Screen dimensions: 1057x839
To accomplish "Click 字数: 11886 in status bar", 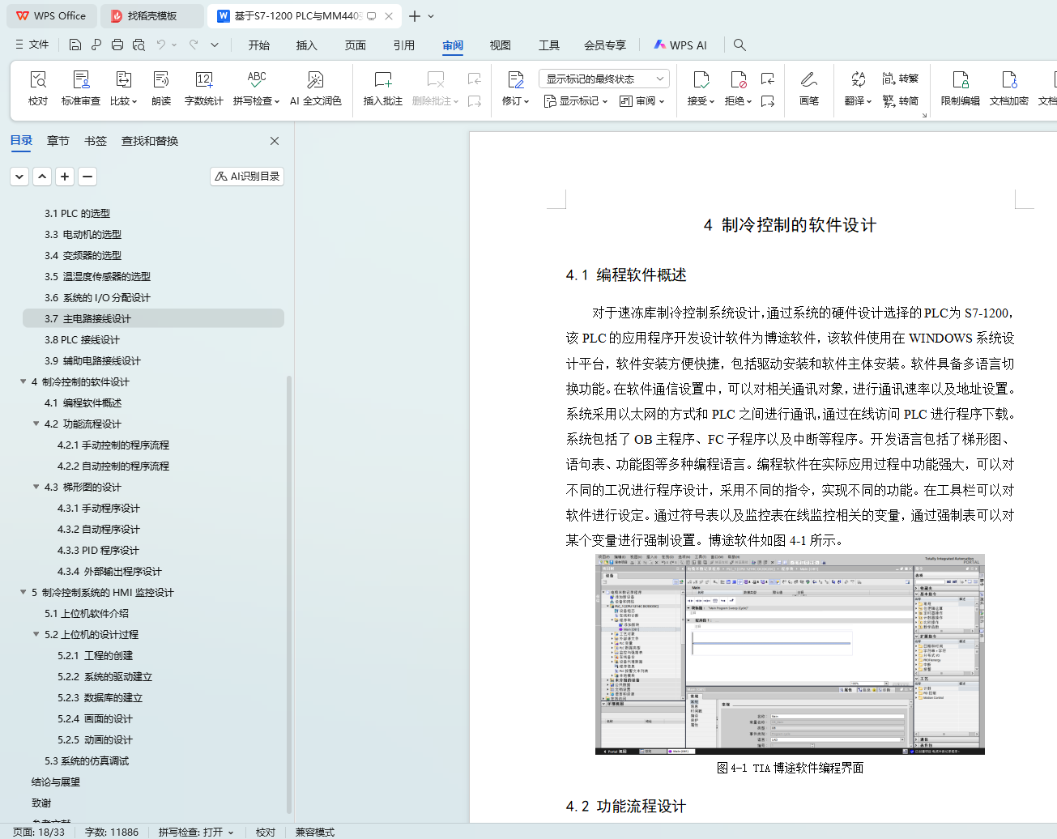I will tap(112, 832).
